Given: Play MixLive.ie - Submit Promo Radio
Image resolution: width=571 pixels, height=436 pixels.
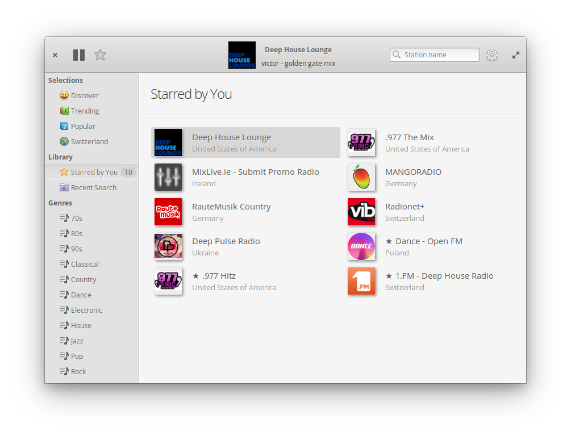Looking at the screenshot, I should click(246, 177).
